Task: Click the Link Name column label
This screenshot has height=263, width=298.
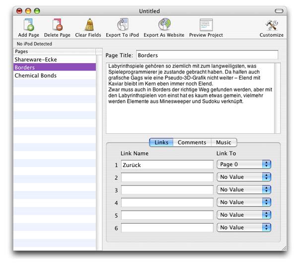Action: [x=135, y=153]
